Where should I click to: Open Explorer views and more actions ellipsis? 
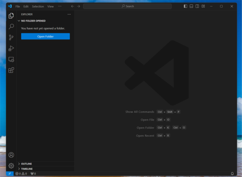69,14
